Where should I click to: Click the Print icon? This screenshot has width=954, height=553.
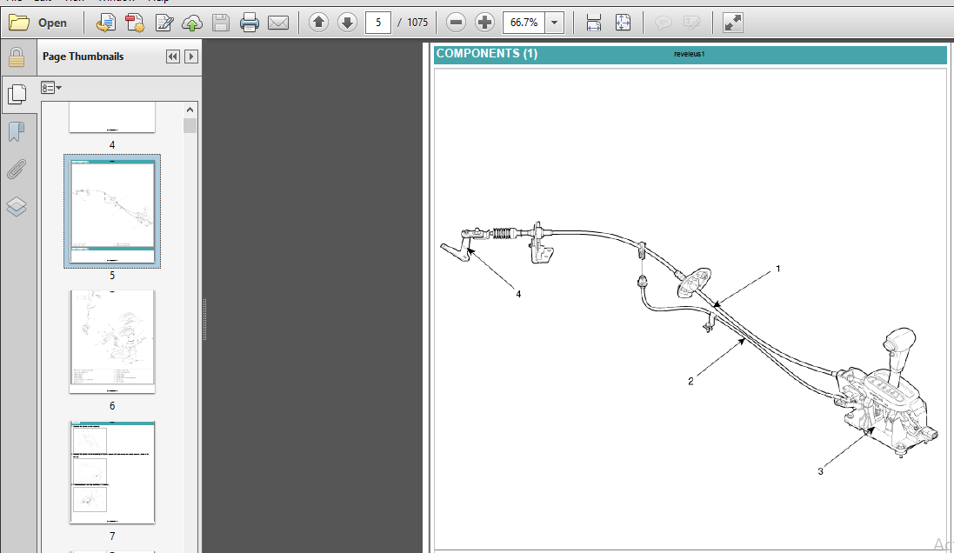point(250,23)
